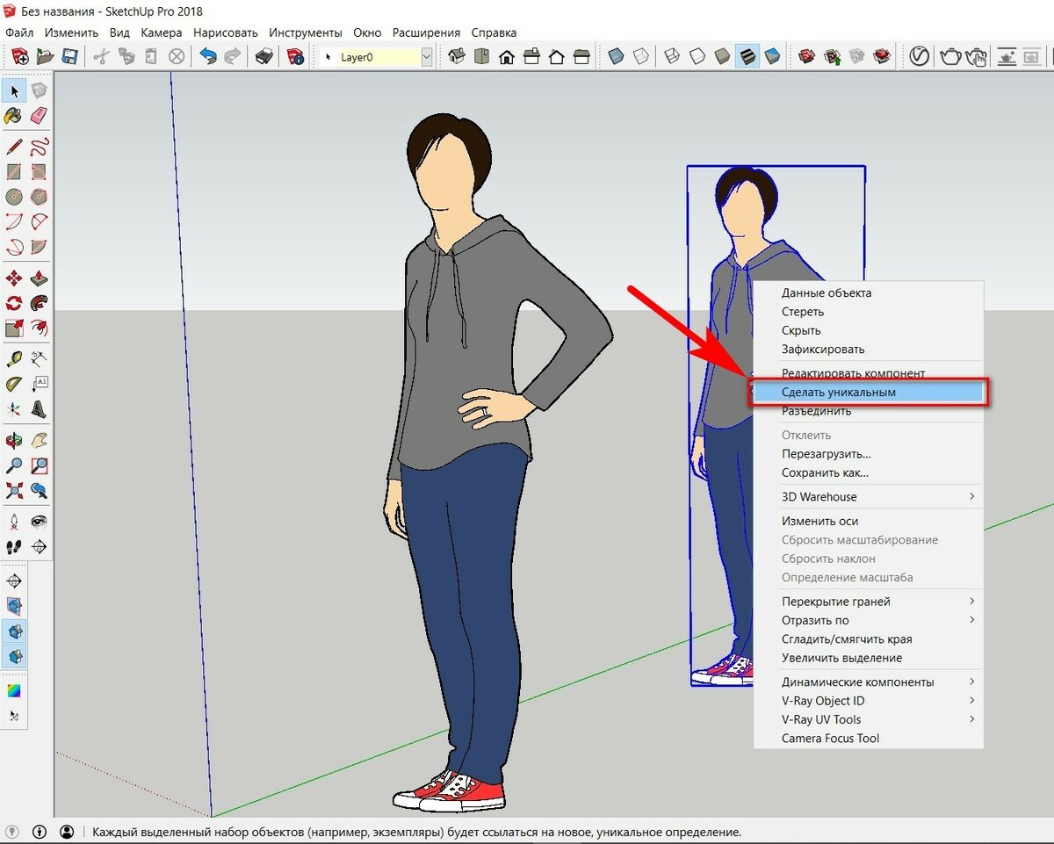1054x844 pixels.
Task: Save the model with floppy icon
Action: [x=69, y=57]
